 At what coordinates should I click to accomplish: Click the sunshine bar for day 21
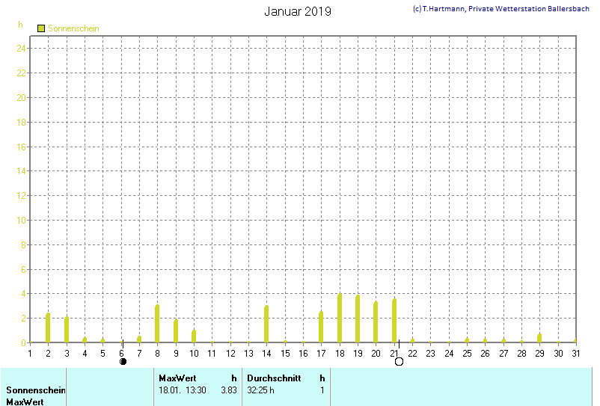point(394,321)
